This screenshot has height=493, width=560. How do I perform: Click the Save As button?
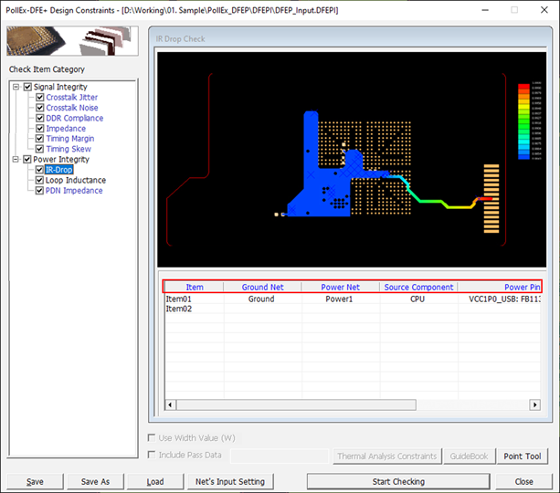[95, 481]
